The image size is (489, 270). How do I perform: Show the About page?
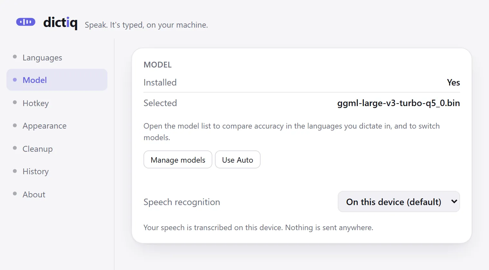[57, 194]
